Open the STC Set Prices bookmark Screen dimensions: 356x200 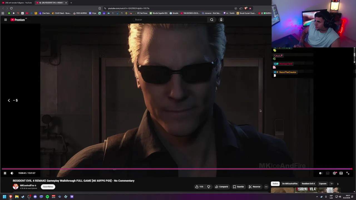(141, 13)
